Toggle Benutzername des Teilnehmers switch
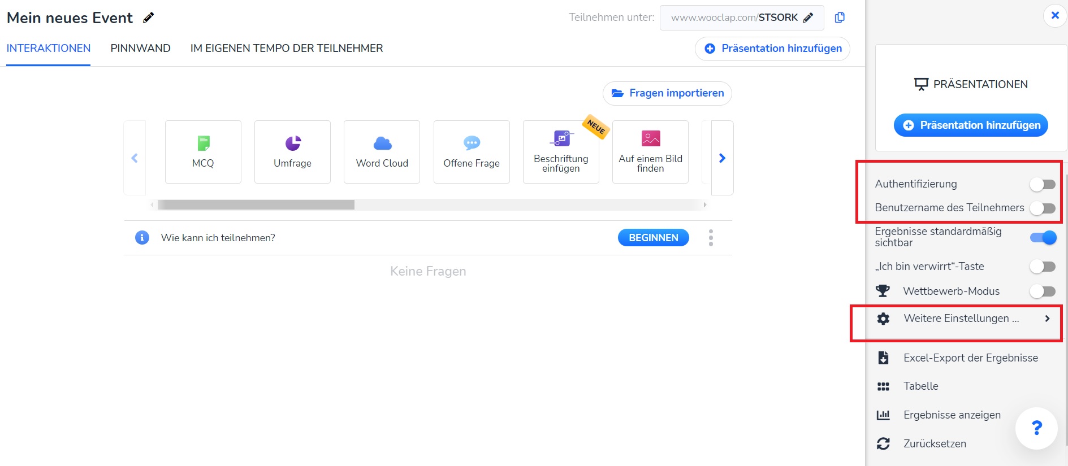Viewport: 1068px width, 466px height. 1042,208
